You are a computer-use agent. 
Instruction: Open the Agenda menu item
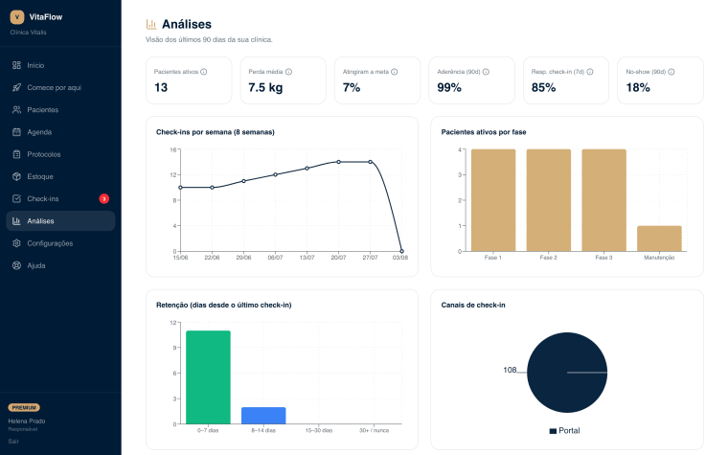[60, 132]
